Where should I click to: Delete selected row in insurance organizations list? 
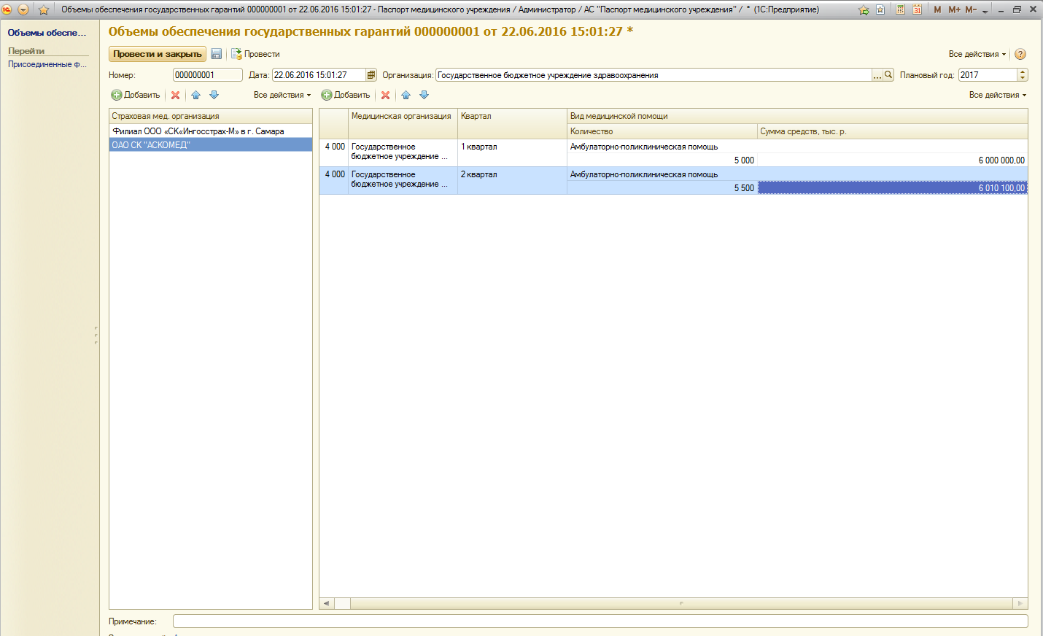[x=175, y=96]
